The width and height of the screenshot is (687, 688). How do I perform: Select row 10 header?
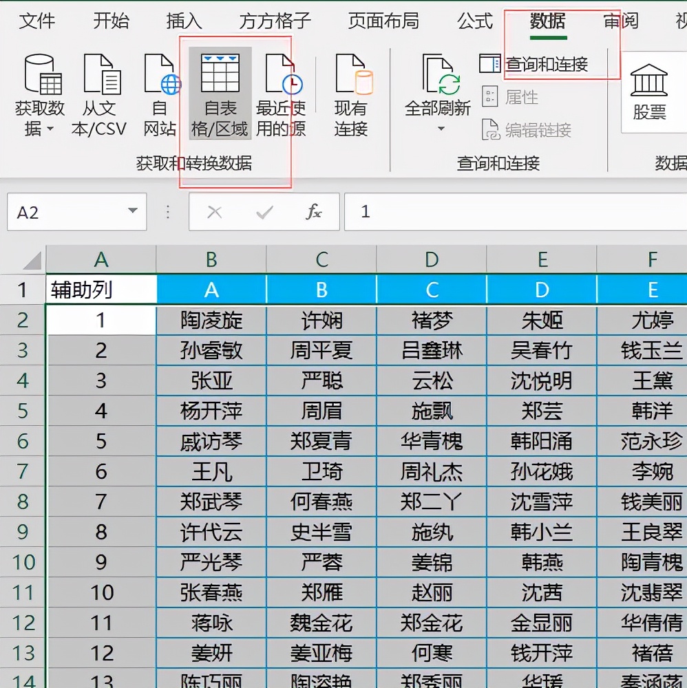pyautogui.click(x=23, y=562)
